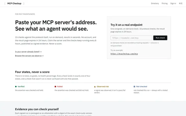Select the 'Failed' label text
Viewport: 186px width, 116px height.
click(60, 86)
